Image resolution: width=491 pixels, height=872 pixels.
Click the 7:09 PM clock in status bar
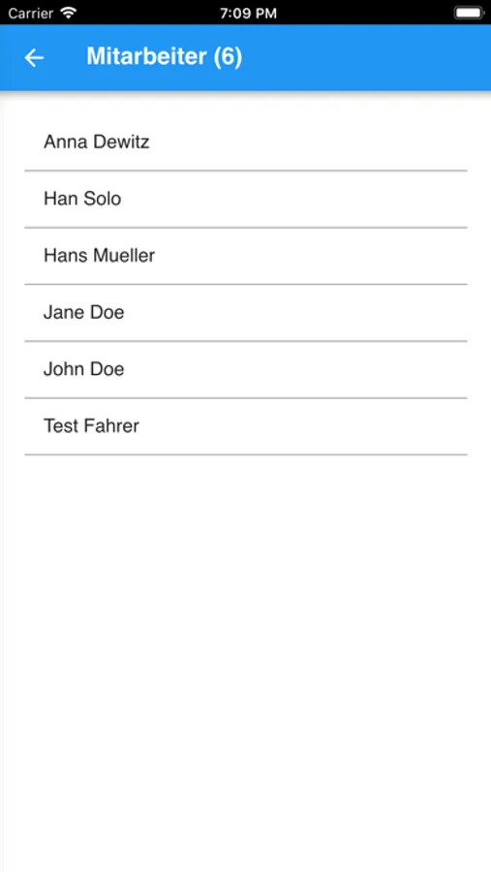248,14
